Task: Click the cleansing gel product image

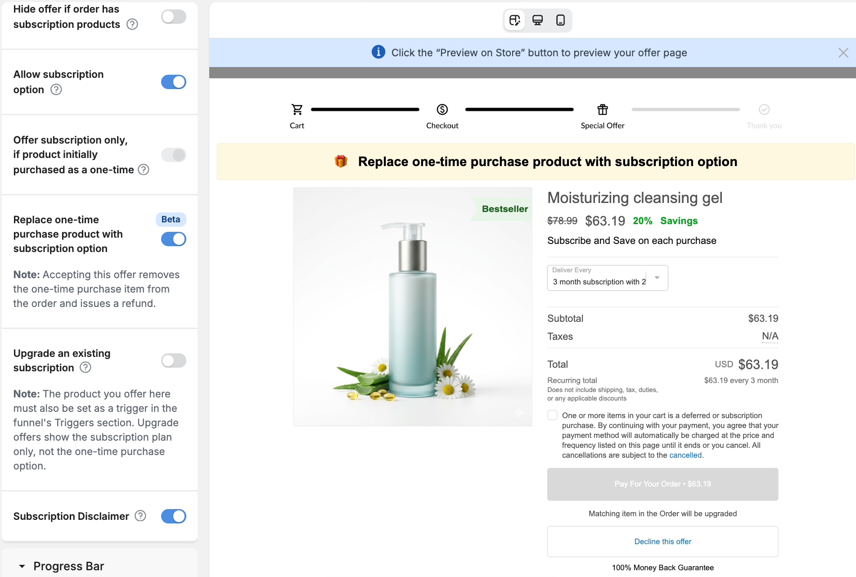Action: (x=413, y=307)
